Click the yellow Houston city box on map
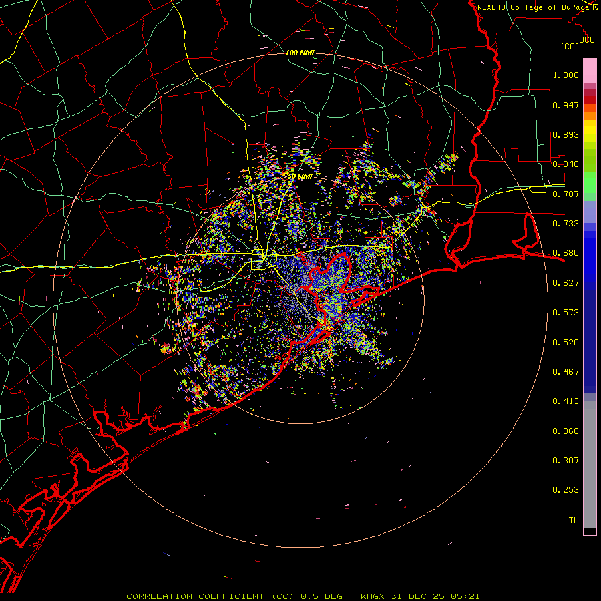Screen dimensions: 601x601 263,259
